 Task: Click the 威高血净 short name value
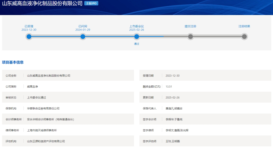(x=32, y=87)
